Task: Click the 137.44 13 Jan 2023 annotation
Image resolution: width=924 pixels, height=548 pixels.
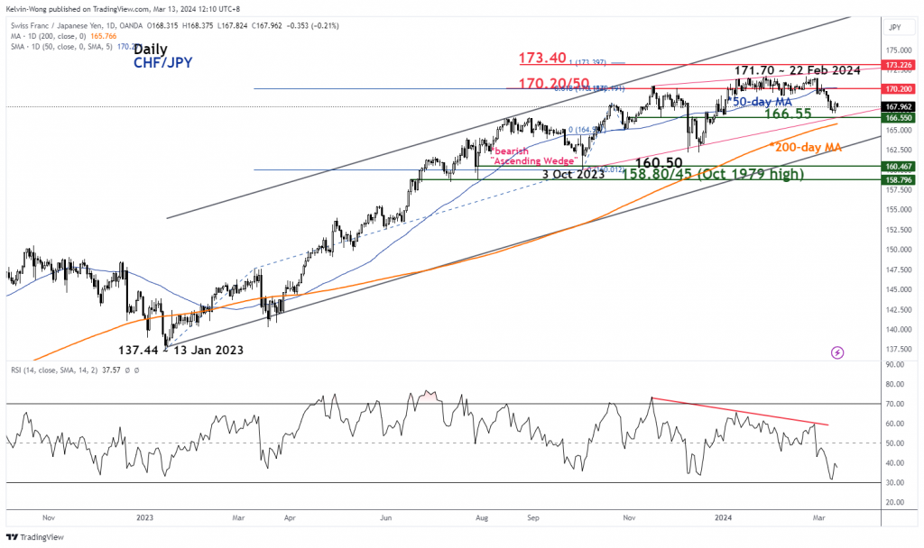Action: click(x=180, y=351)
